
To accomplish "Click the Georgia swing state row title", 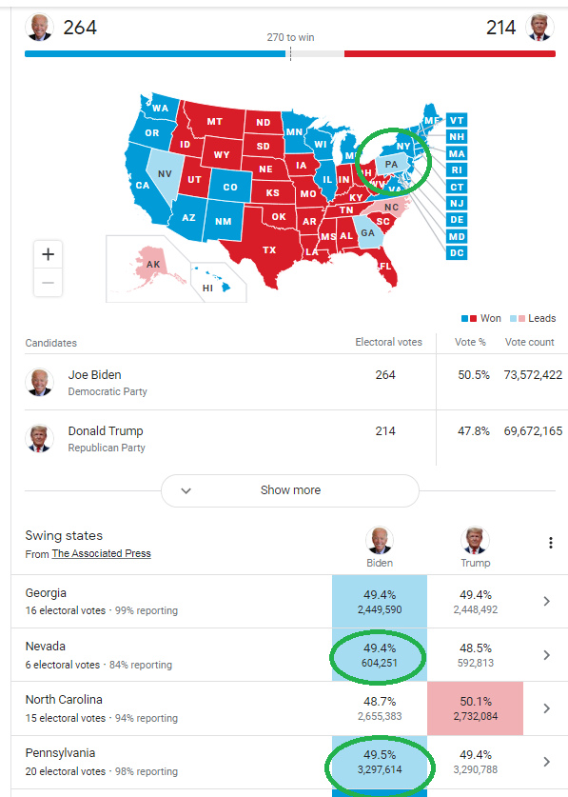I will [46, 592].
